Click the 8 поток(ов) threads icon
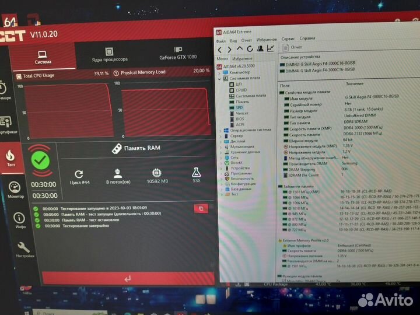Viewport: 420px width, 315px height. pos(118,173)
